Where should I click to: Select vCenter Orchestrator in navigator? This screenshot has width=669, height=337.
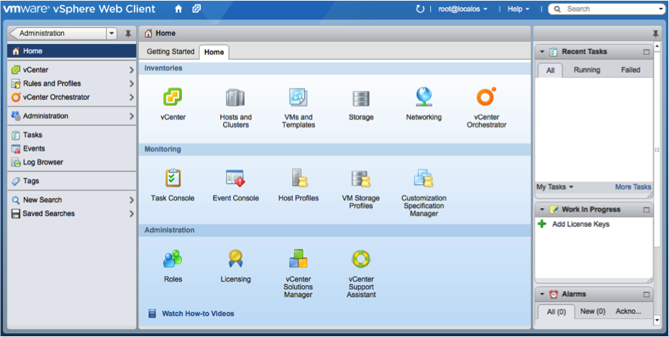[x=72, y=97]
